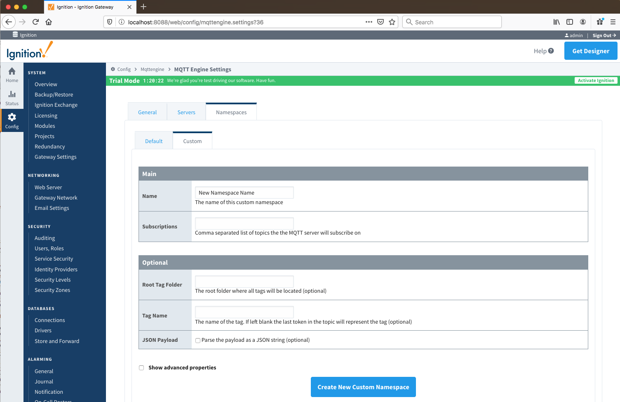Open page actions three-dot menu
The height and width of the screenshot is (402, 620).
[x=369, y=22]
